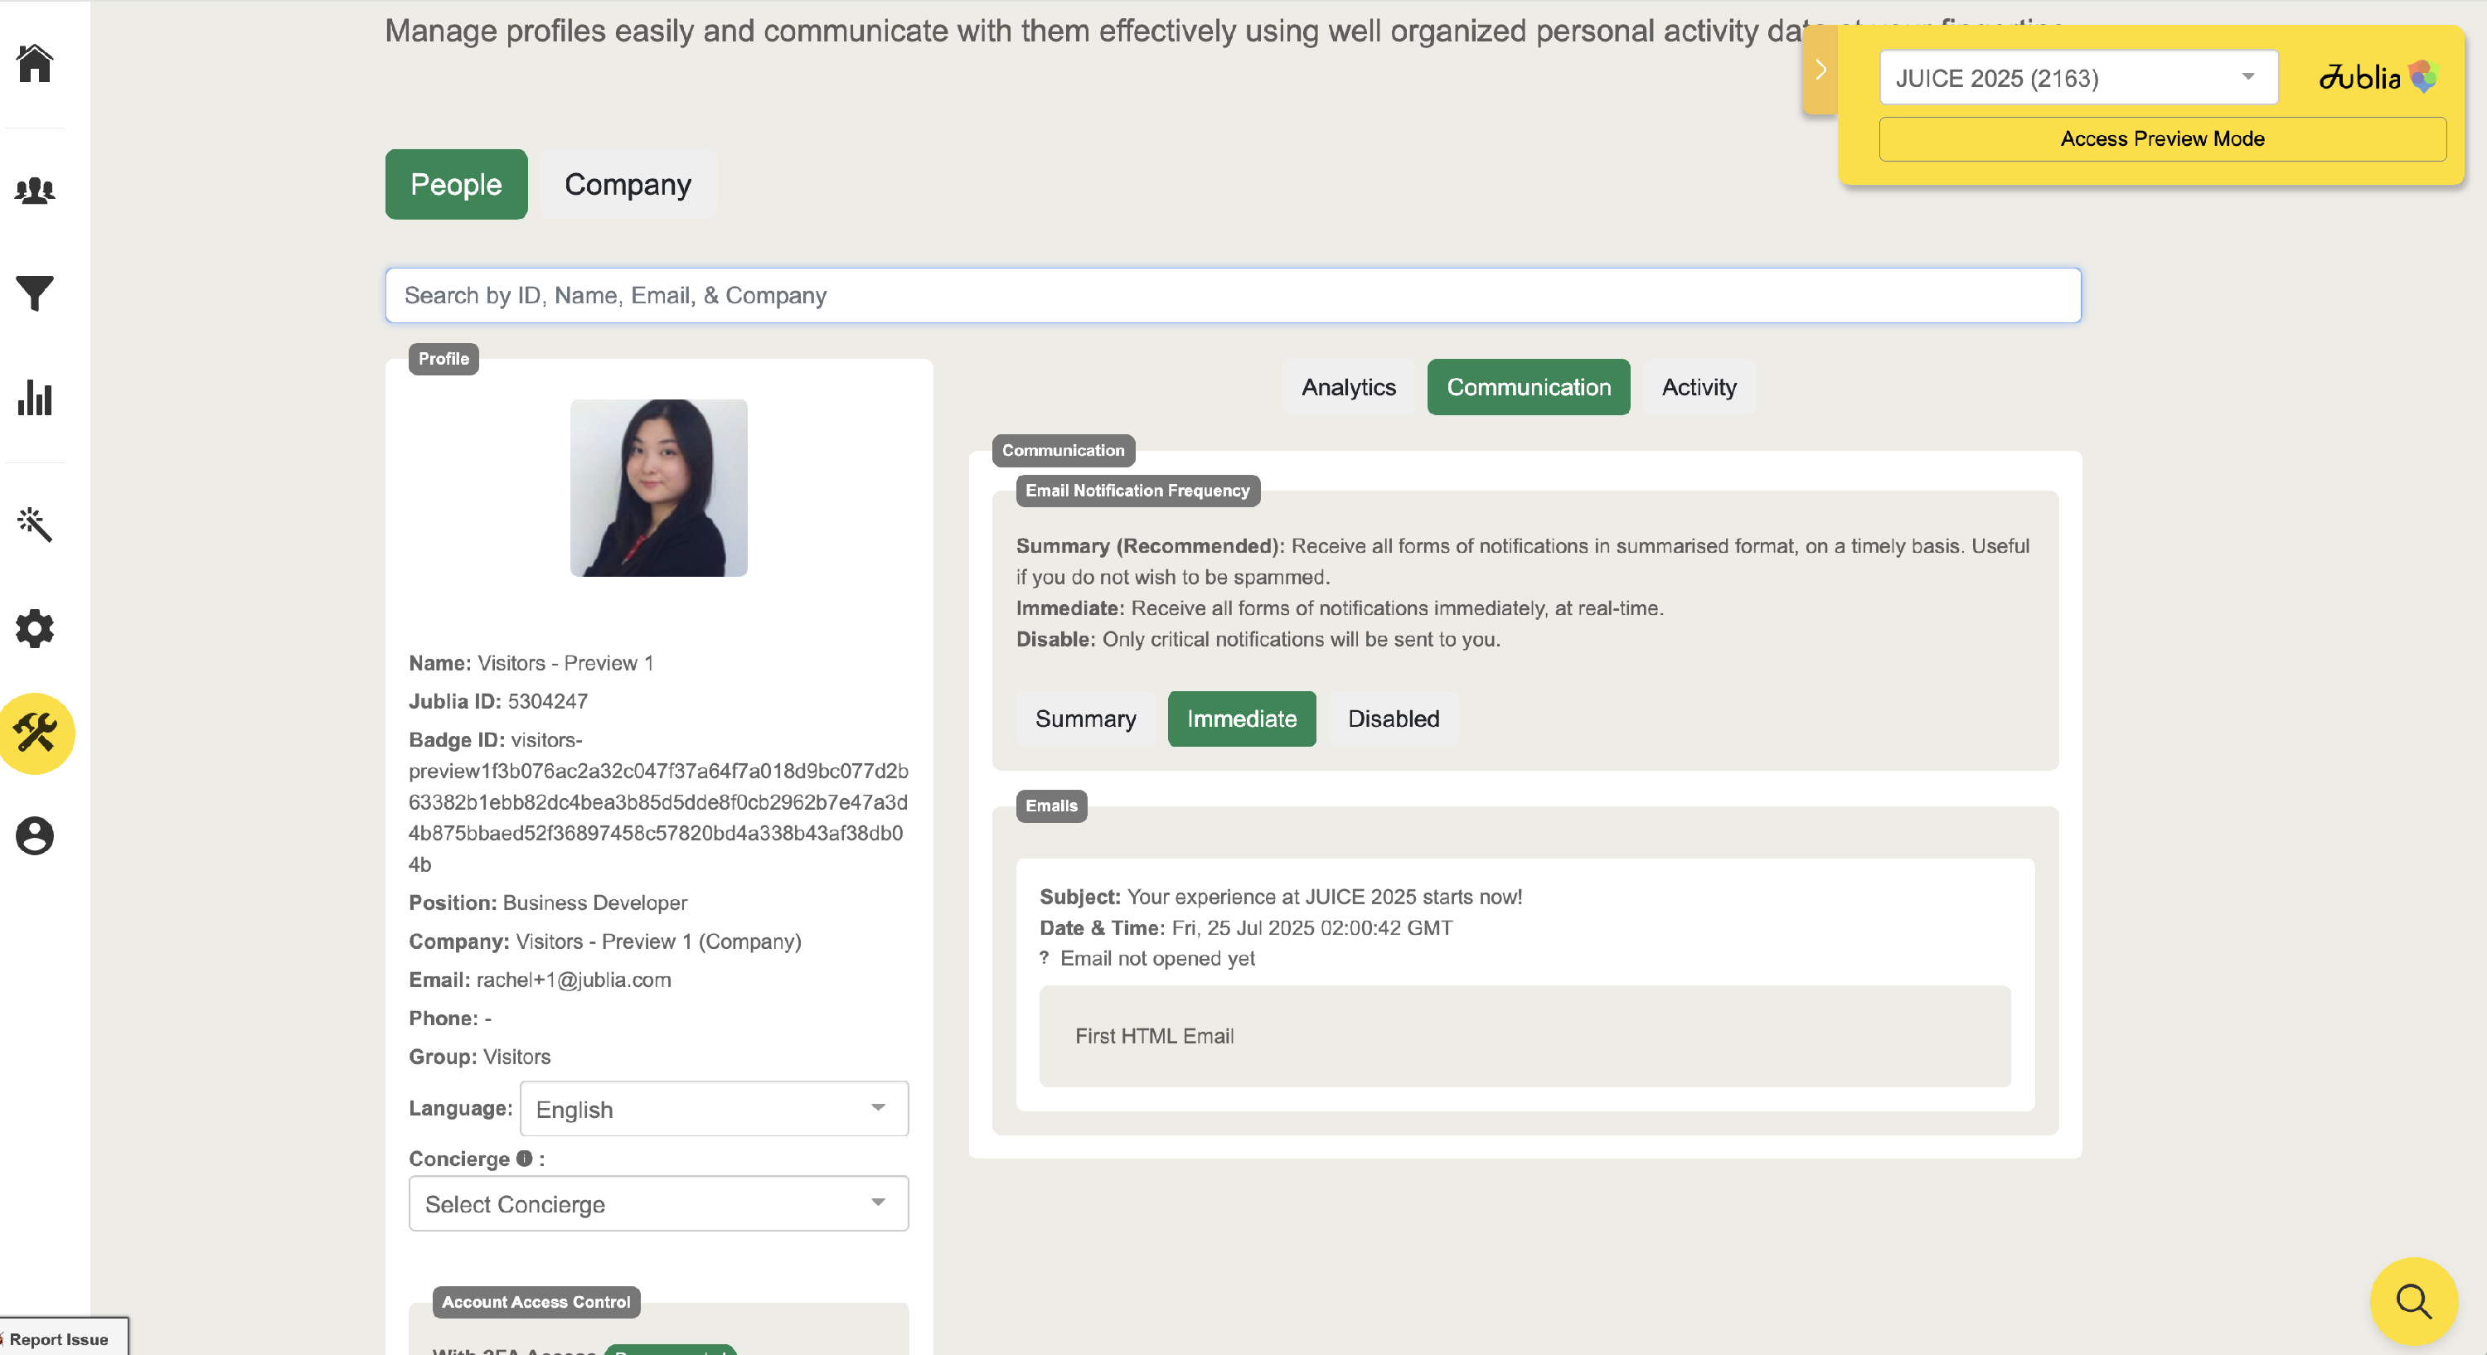The image size is (2487, 1355).
Task: Switch to the Company button
Action: 628,184
